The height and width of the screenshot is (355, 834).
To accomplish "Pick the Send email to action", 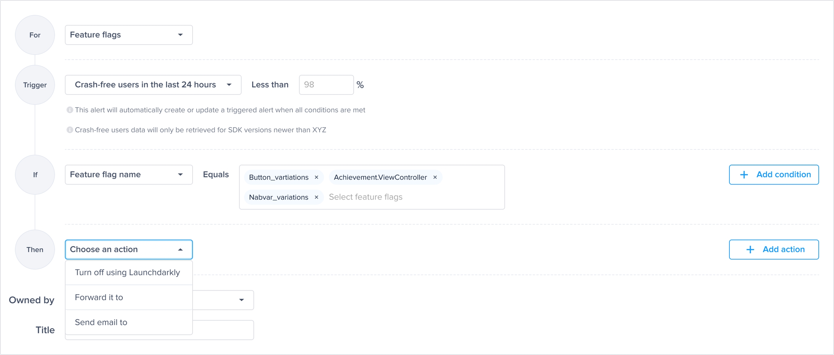I will pos(101,322).
